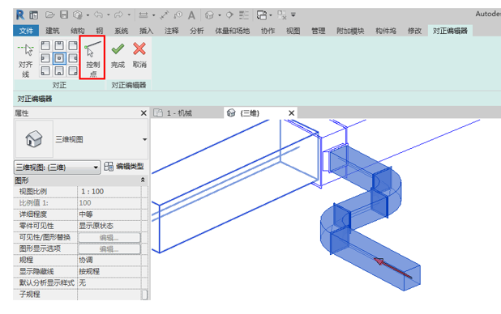Viewport: 501px width, 314px height.
Task: Click the 三维视图 house thumbnail in properties
Action: point(34,139)
